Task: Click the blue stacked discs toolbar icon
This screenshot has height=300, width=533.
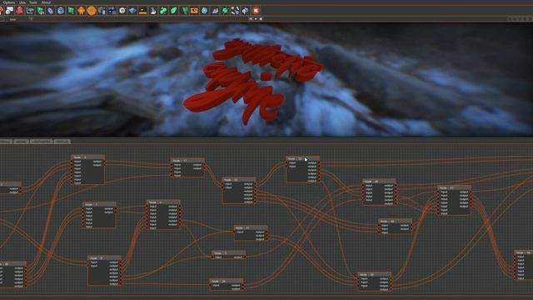Action: [61, 11]
